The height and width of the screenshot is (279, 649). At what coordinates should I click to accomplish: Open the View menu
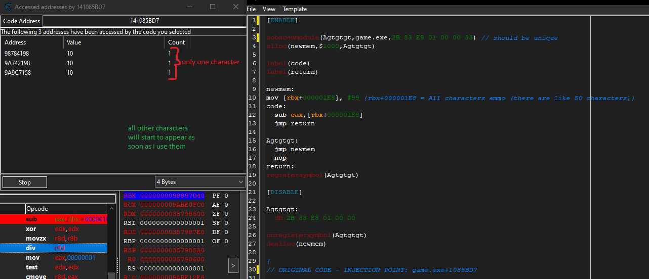(x=269, y=9)
